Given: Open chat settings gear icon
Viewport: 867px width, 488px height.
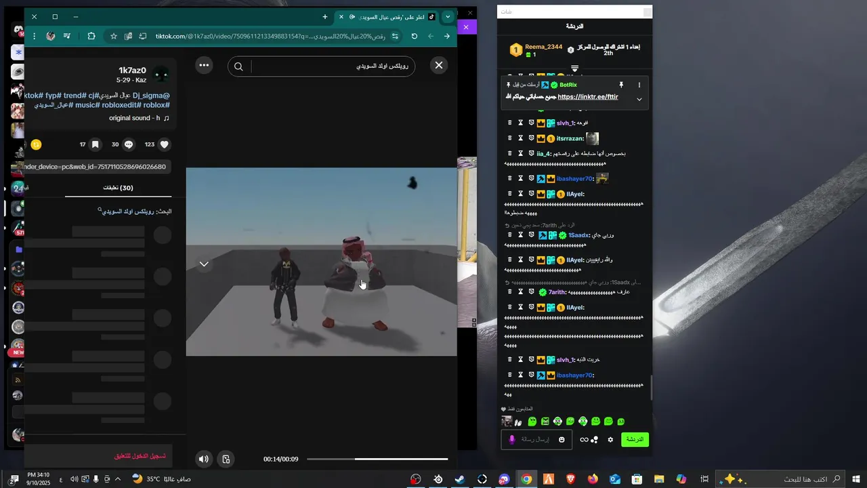Looking at the screenshot, I should (610, 439).
